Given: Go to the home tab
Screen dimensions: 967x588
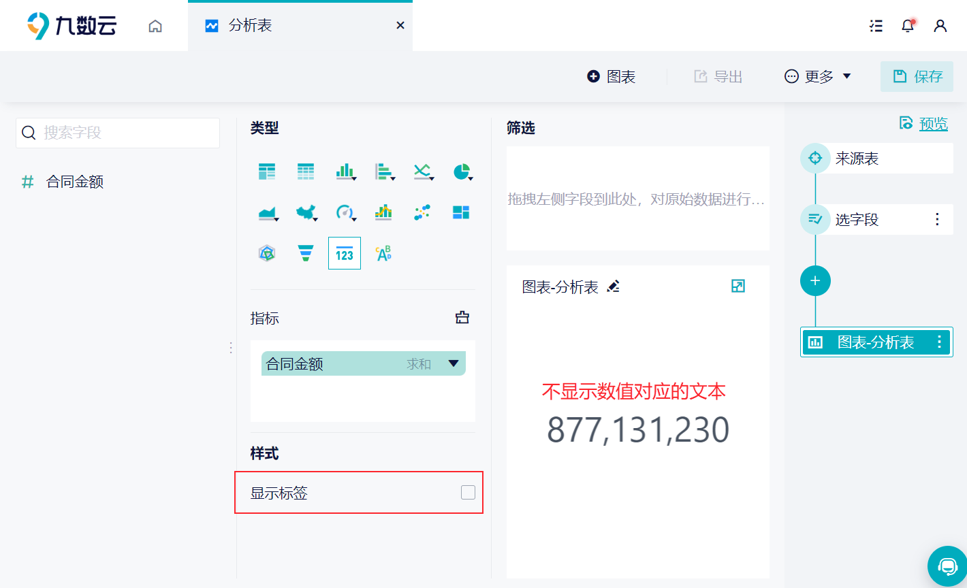Looking at the screenshot, I should coord(155,26).
